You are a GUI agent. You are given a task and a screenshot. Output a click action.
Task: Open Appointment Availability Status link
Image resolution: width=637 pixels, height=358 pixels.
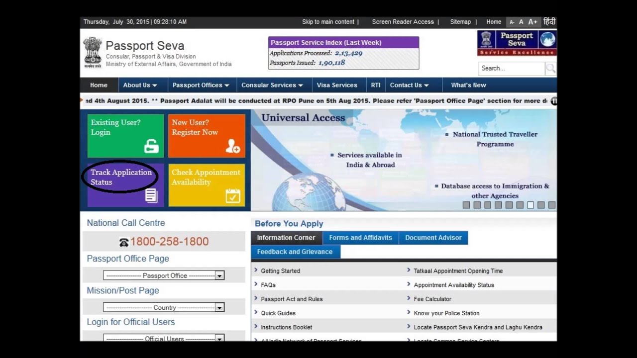click(x=454, y=285)
